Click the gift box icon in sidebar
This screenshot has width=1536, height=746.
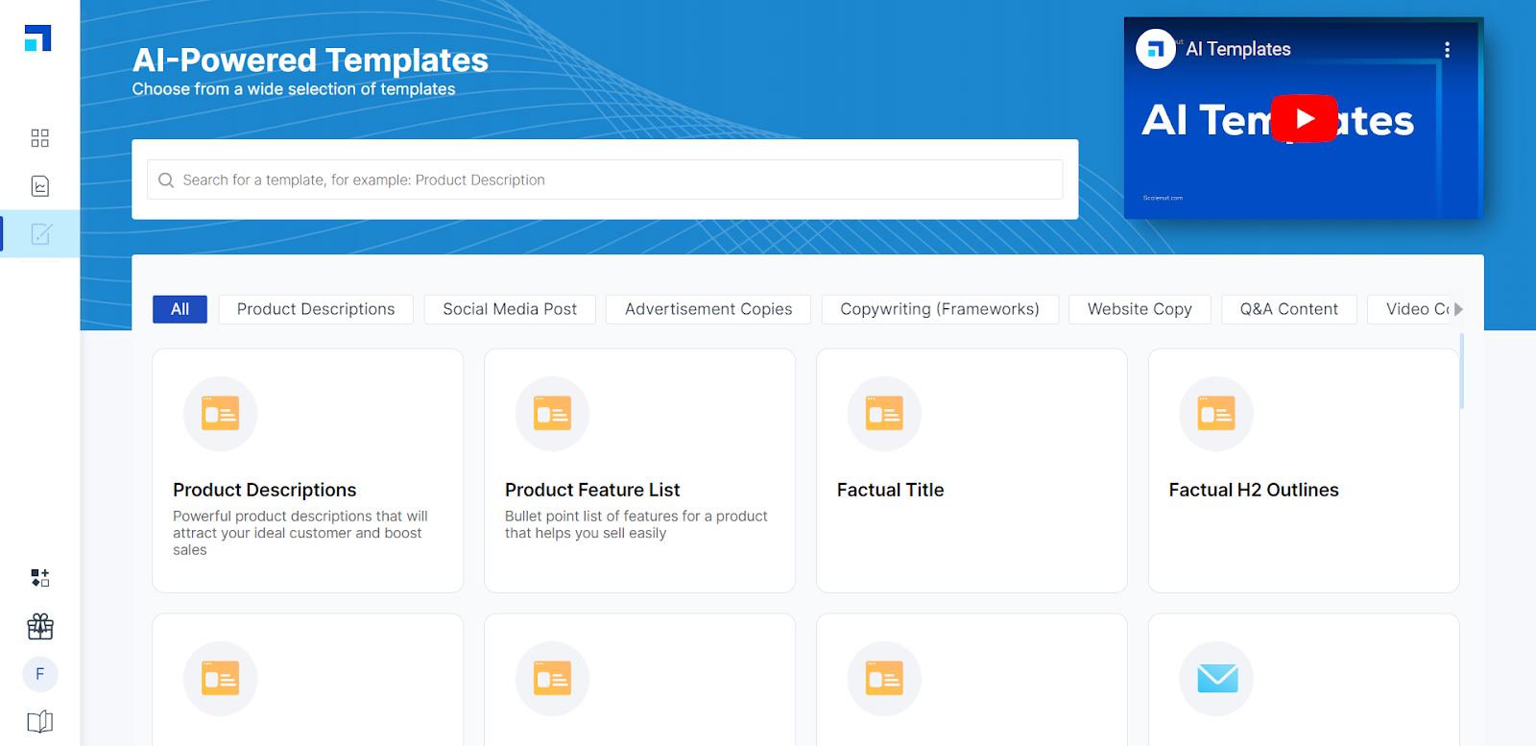(x=40, y=627)
